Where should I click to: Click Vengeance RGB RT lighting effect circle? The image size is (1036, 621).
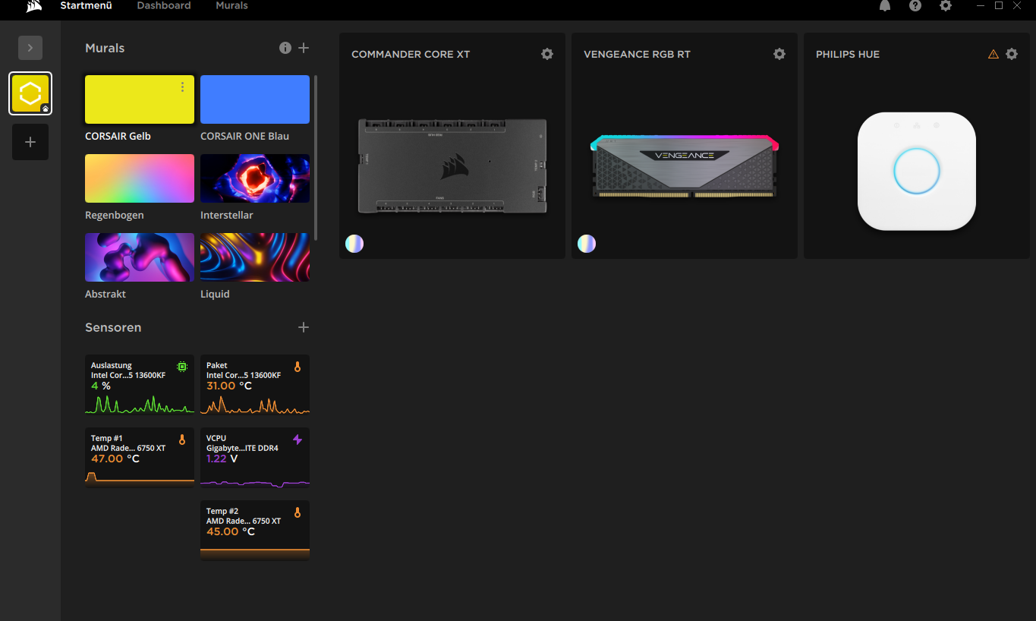[x=587, y=243]
